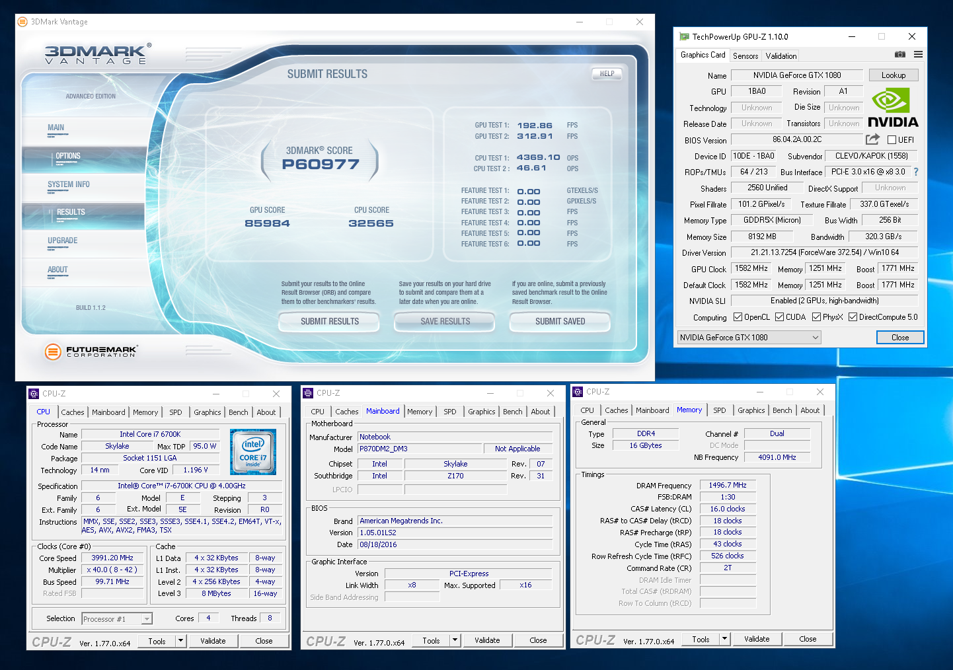
Task: Click the GPU name field NVIDIA GeForce GTX 1080
Action: [797, 75]
